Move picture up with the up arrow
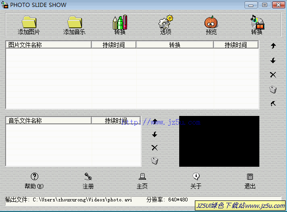This screenshot has height=212, width=287. 273,46
